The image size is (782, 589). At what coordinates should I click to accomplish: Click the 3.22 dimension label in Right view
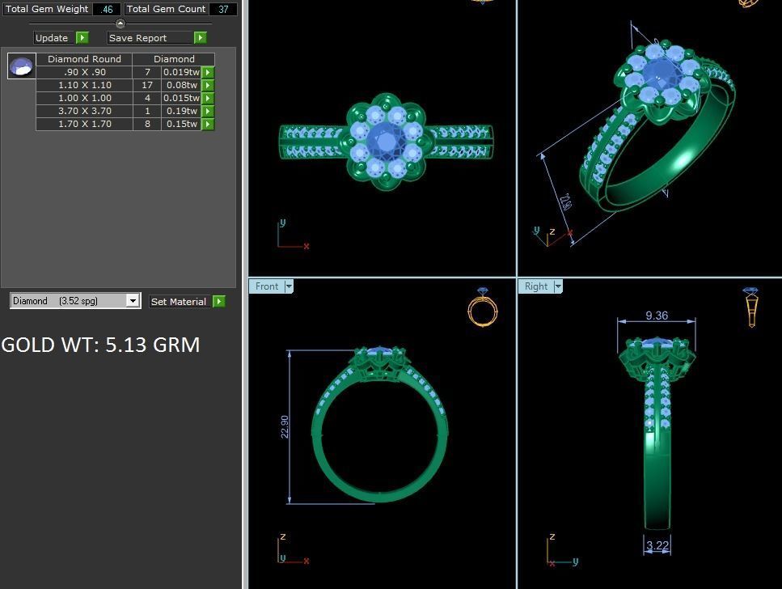click(x=657, y=545)
